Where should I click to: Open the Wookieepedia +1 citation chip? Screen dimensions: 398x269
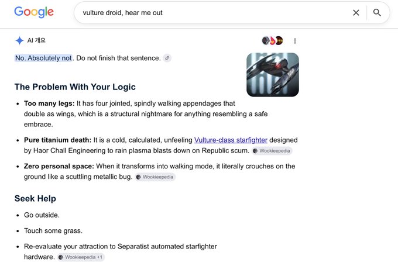pyautogui.click(x=81, y=257)
